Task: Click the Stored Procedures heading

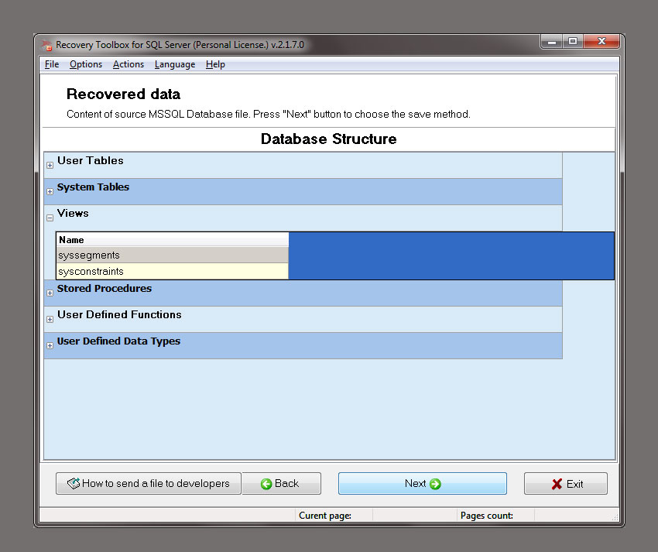Action: (105, 288)
